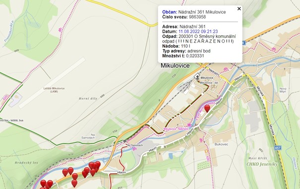Click the bicycle route icon by Františkovský stream

tap(60, 29)
